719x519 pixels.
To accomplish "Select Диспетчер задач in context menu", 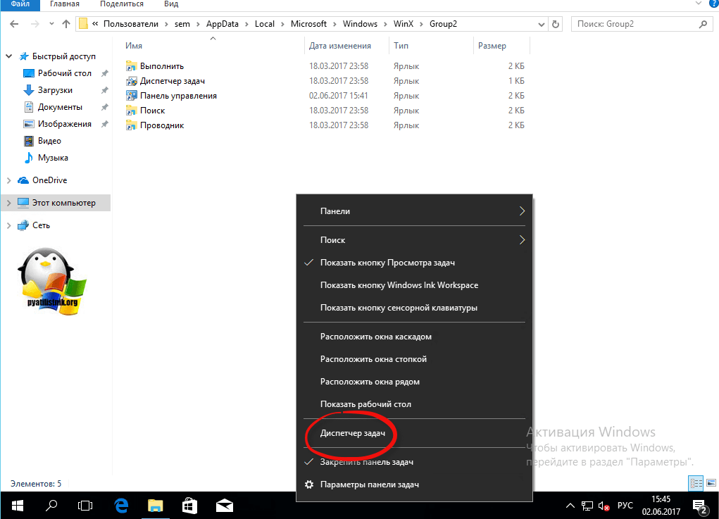I will click(353, 433).
